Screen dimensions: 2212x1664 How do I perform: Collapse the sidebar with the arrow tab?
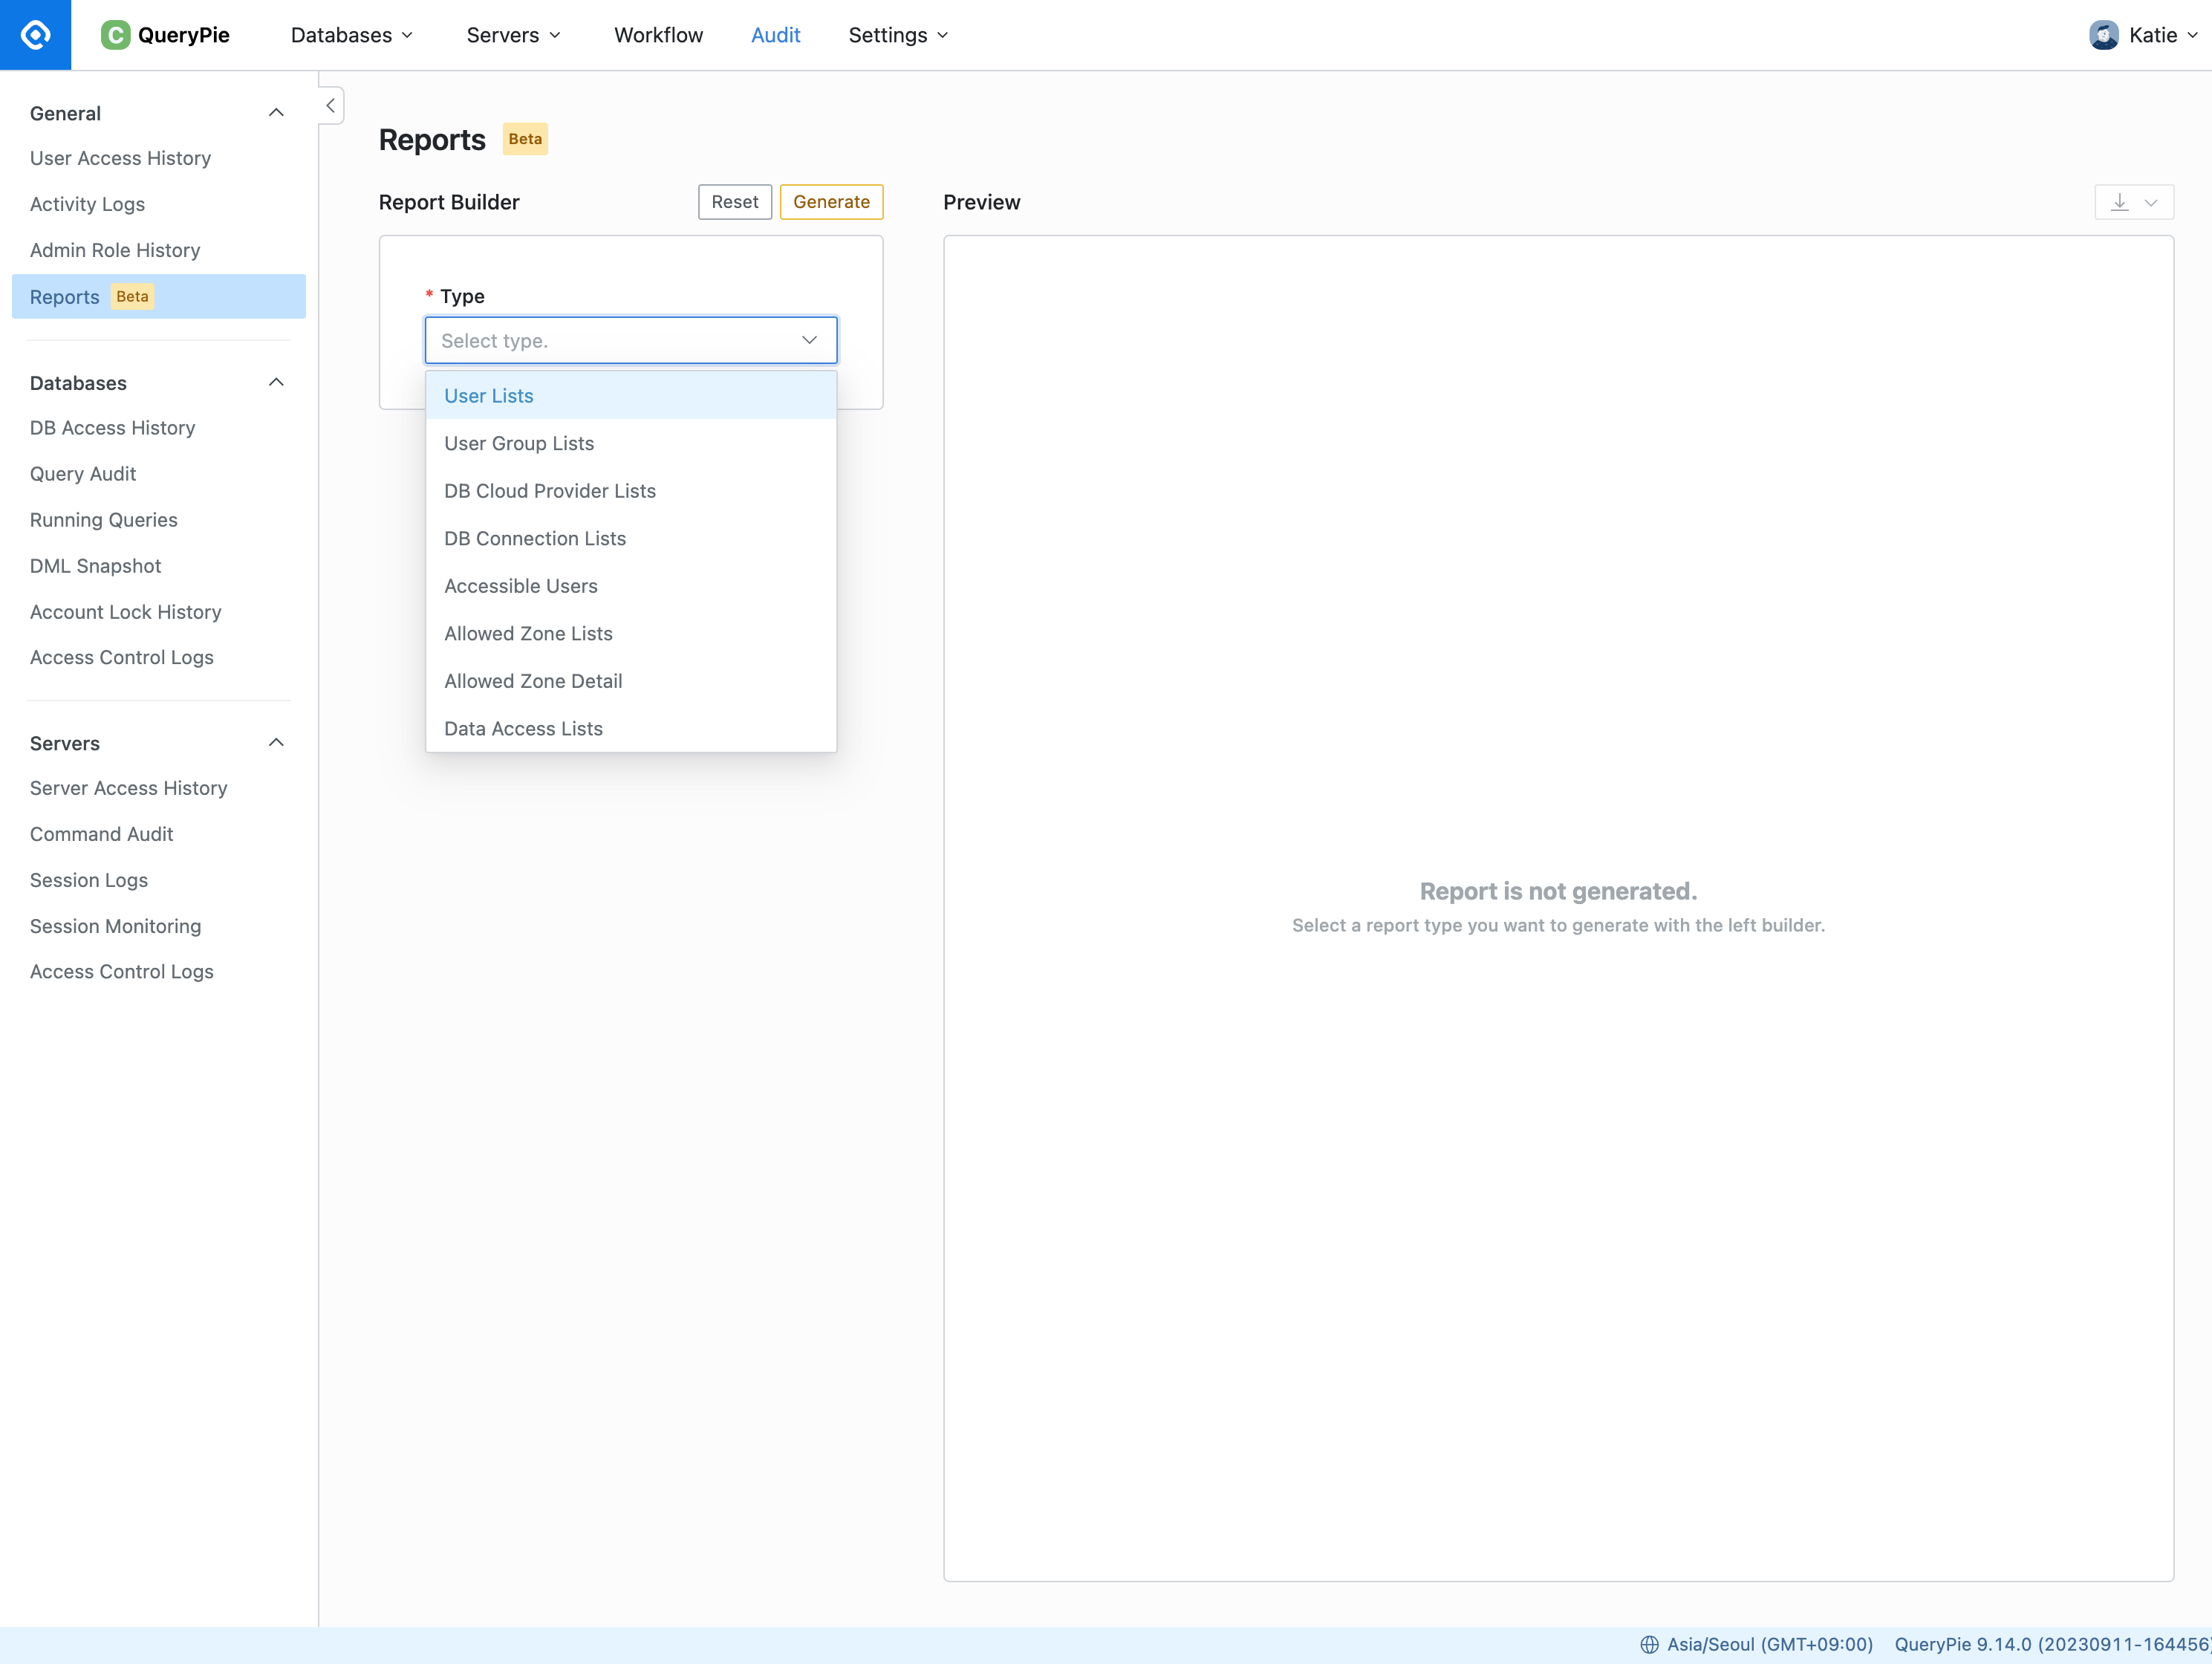[x=331, y=105]
